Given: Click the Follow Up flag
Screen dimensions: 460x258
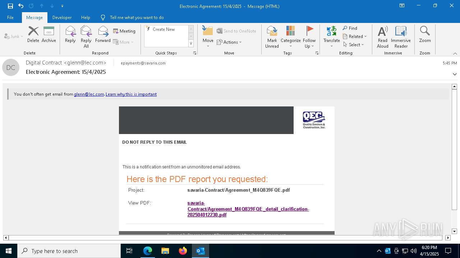Looking at the screenshot, I should click(309, 37).
